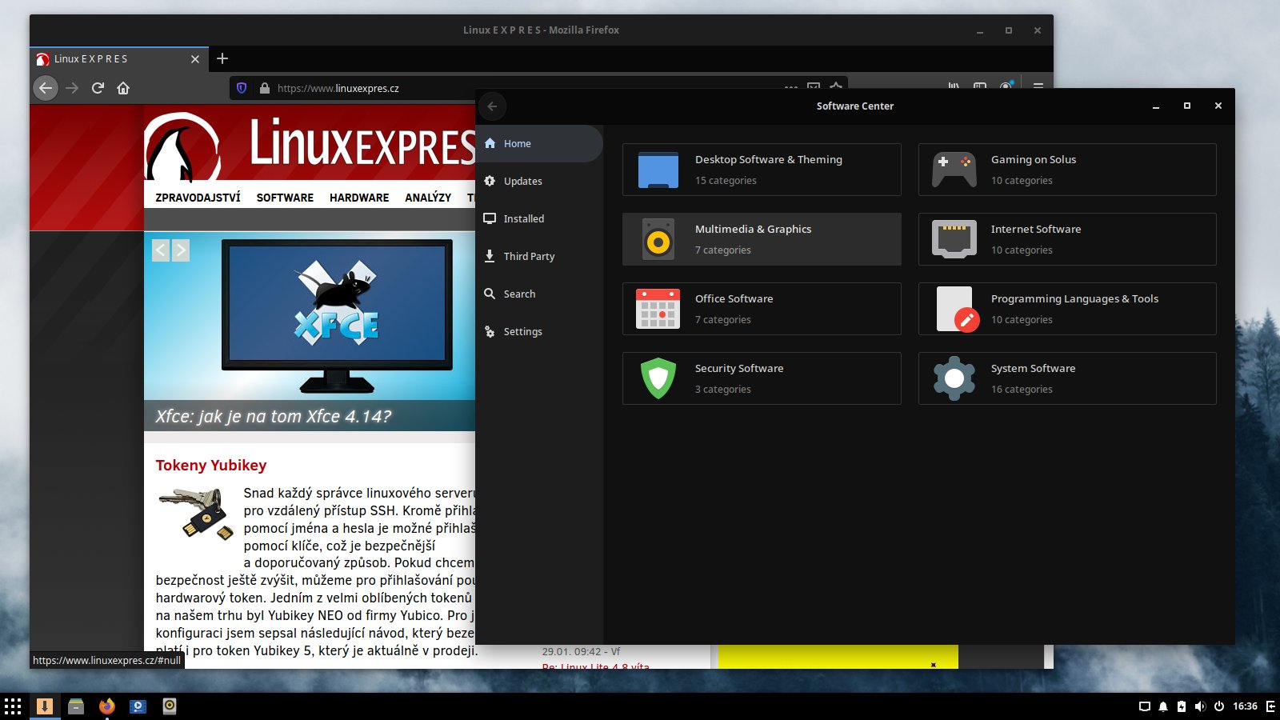The image size is (1280, 720).
Task: Open Firefox hamburger menu
Action: (1038, 86)
